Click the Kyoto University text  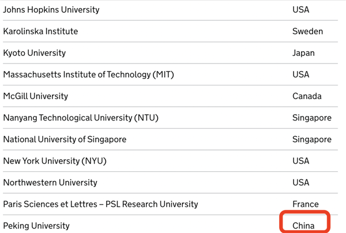pos(35,53)
